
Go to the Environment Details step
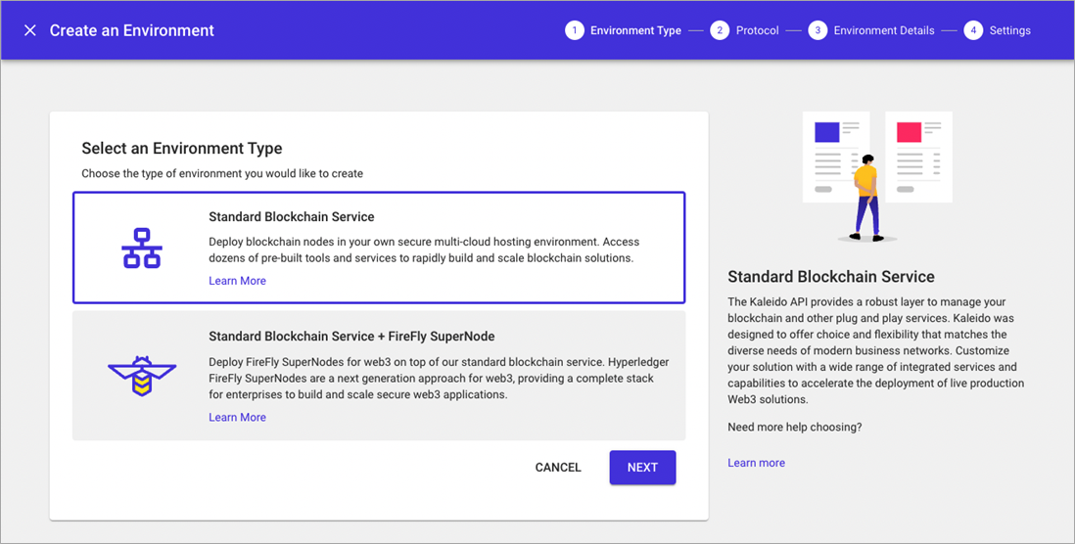[884, 30]
